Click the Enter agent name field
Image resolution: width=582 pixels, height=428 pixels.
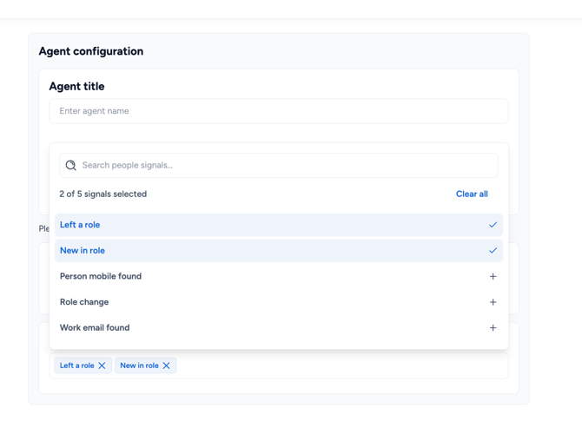pyautogui.click(x=278, y=111)
